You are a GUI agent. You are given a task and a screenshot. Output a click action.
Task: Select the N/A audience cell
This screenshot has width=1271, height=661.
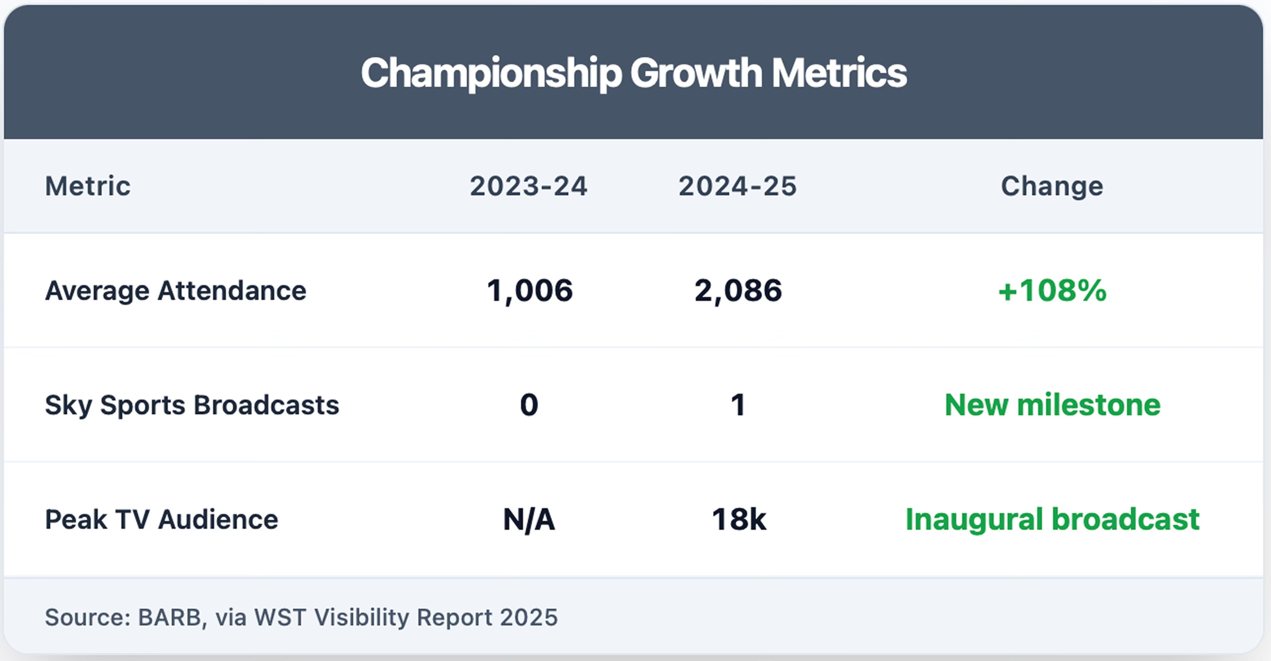[x=529, y=519]
